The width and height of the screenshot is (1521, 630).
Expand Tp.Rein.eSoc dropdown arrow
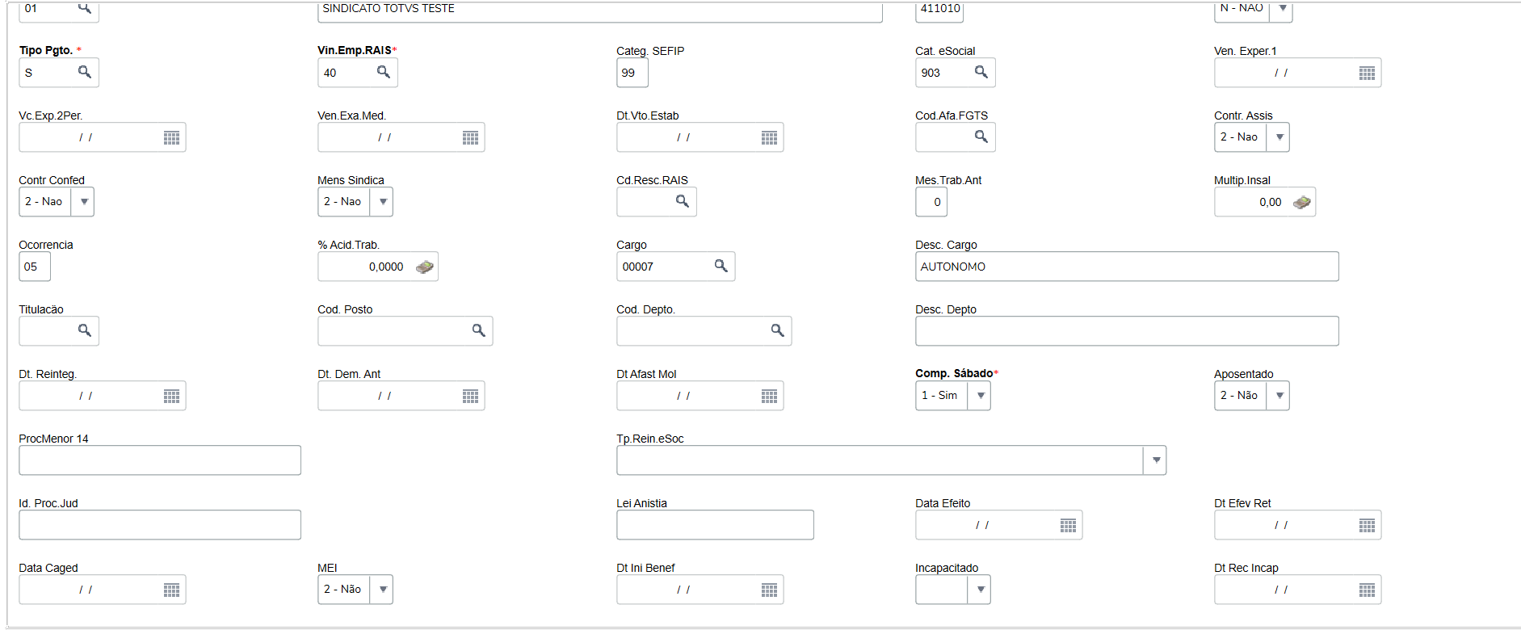(1157, 460)
